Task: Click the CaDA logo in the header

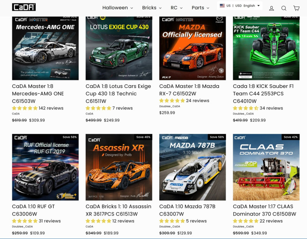Action: point(24,7)
